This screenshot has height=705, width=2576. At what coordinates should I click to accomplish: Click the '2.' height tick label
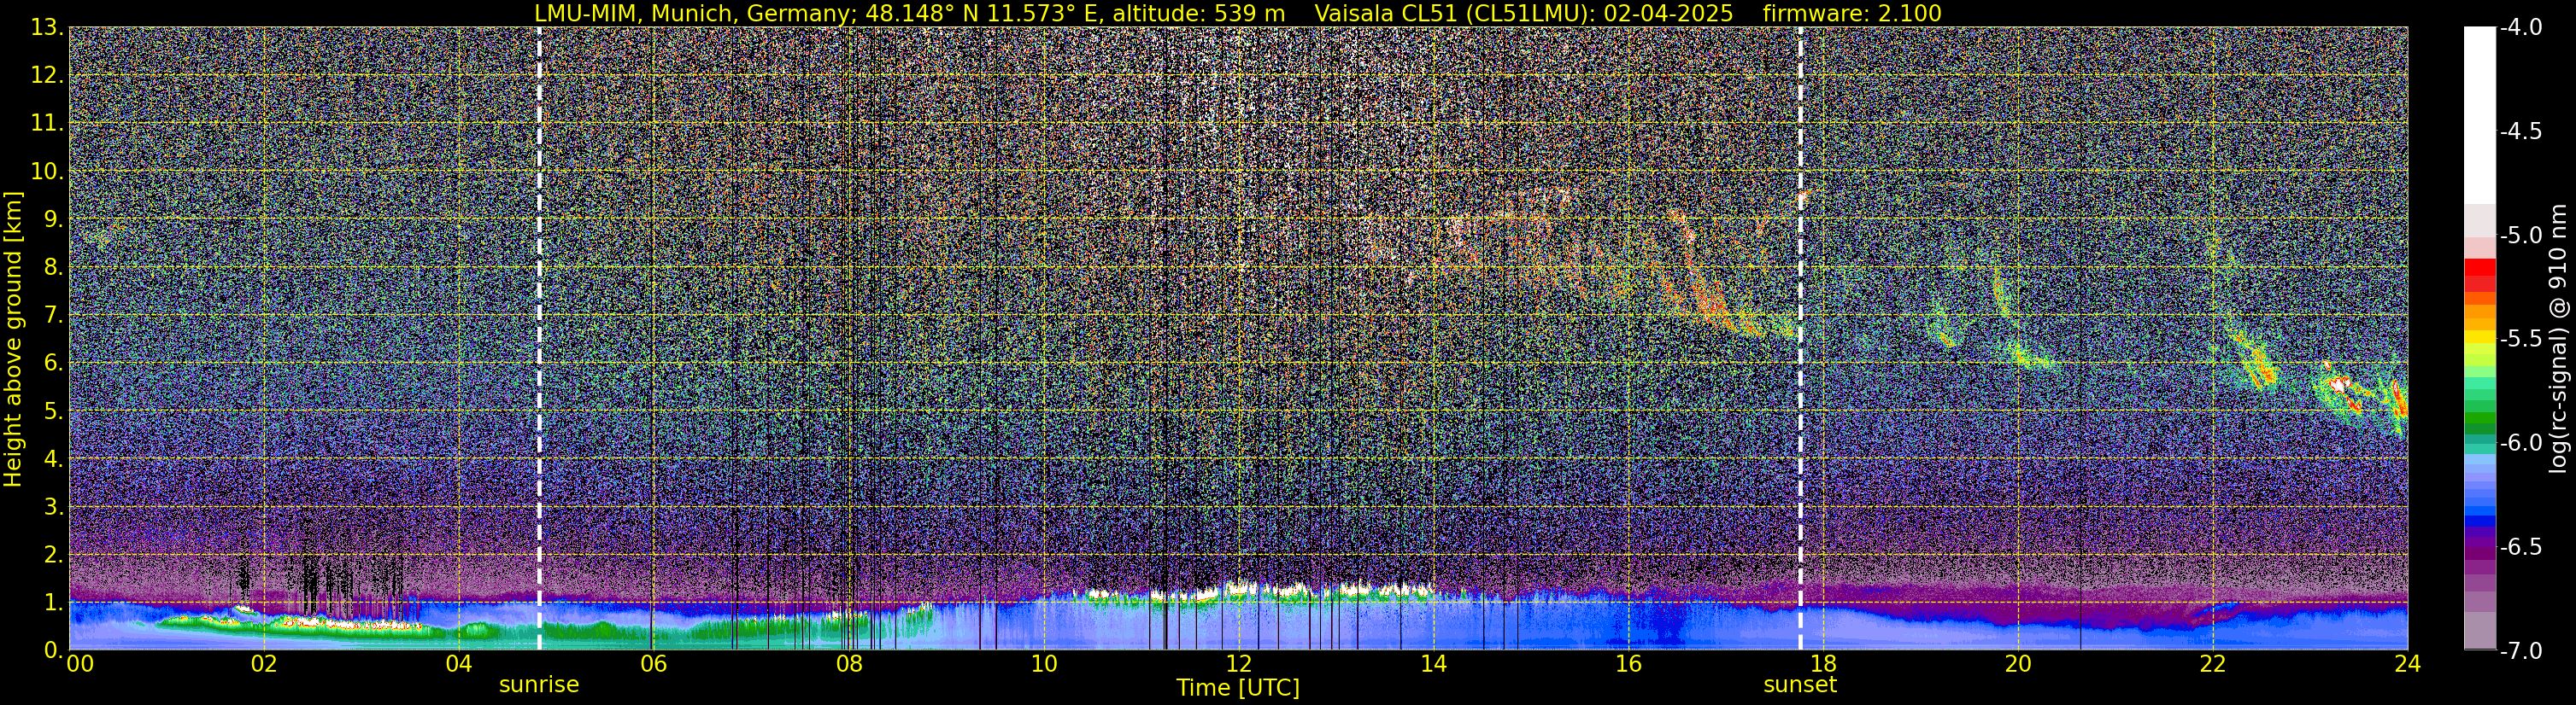coord(54,556)
